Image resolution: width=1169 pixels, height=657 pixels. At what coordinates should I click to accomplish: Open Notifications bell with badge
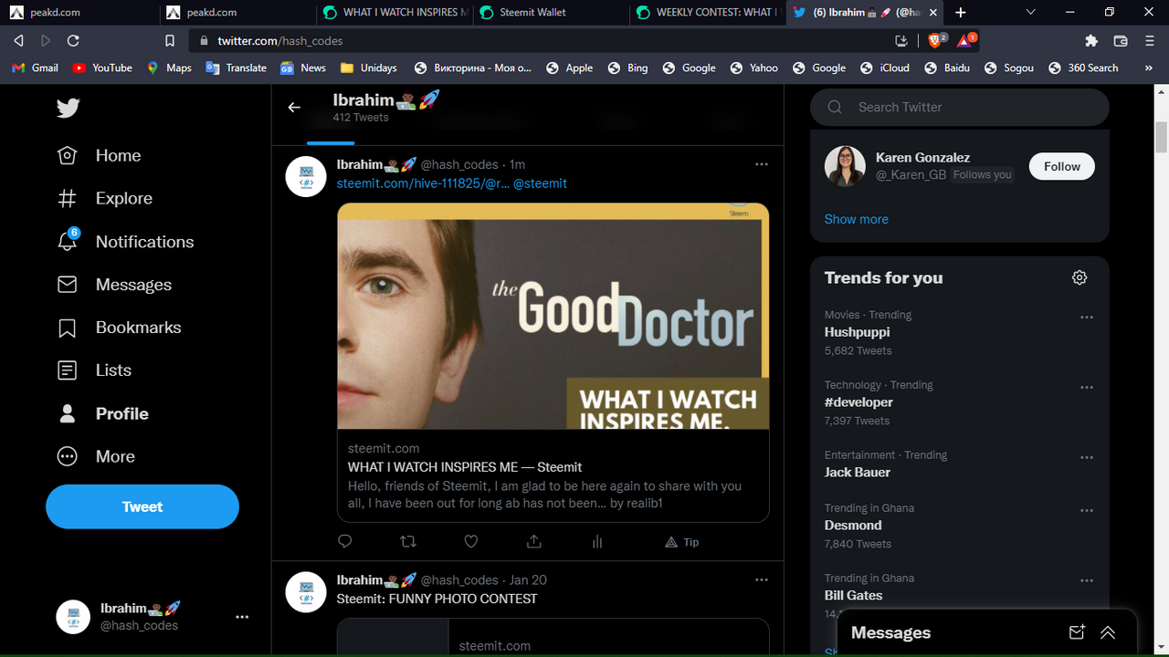(x=126, y=241)
